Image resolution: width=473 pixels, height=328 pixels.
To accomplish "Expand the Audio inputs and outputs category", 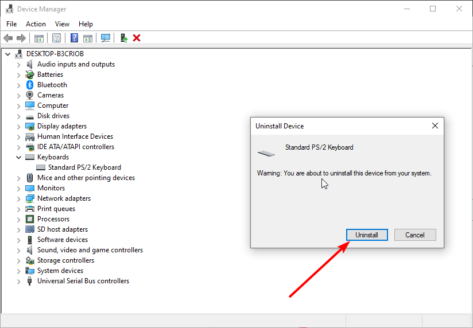I will [18, 65].
